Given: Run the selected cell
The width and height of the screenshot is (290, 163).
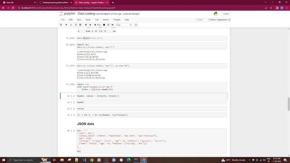Looking at the screenshot, I should tap(97, 25).
